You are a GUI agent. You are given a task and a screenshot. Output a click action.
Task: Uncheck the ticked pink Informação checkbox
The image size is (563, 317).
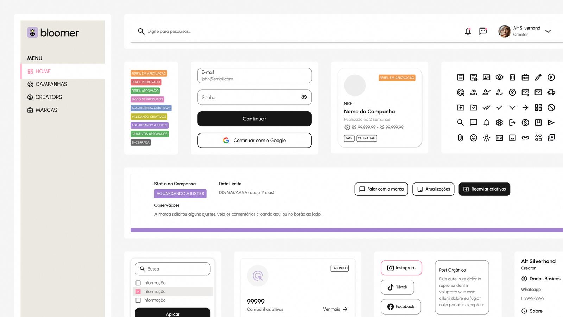[138, 292]
